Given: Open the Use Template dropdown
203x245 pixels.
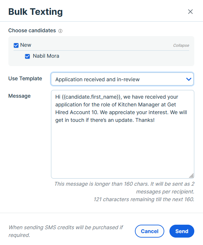Looking at the screenshot, I should point(122,79).
